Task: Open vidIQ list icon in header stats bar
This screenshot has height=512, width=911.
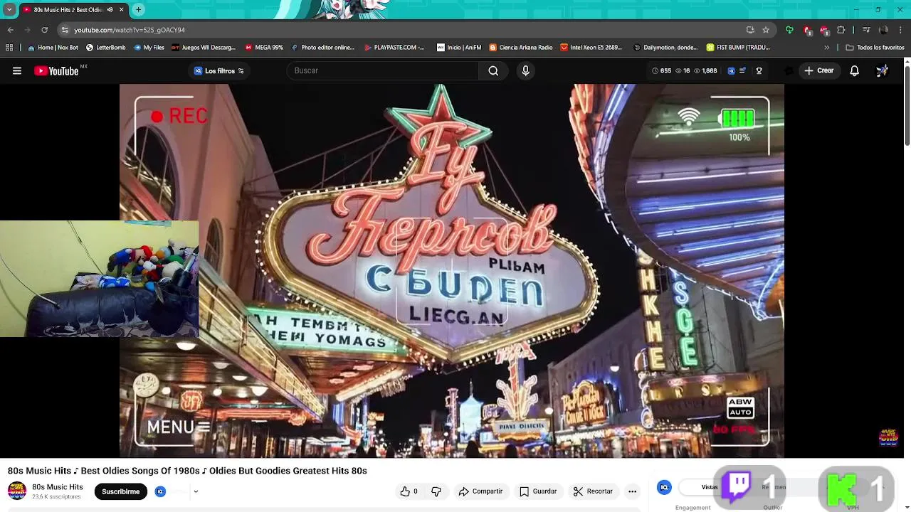Action: (743, 70)
